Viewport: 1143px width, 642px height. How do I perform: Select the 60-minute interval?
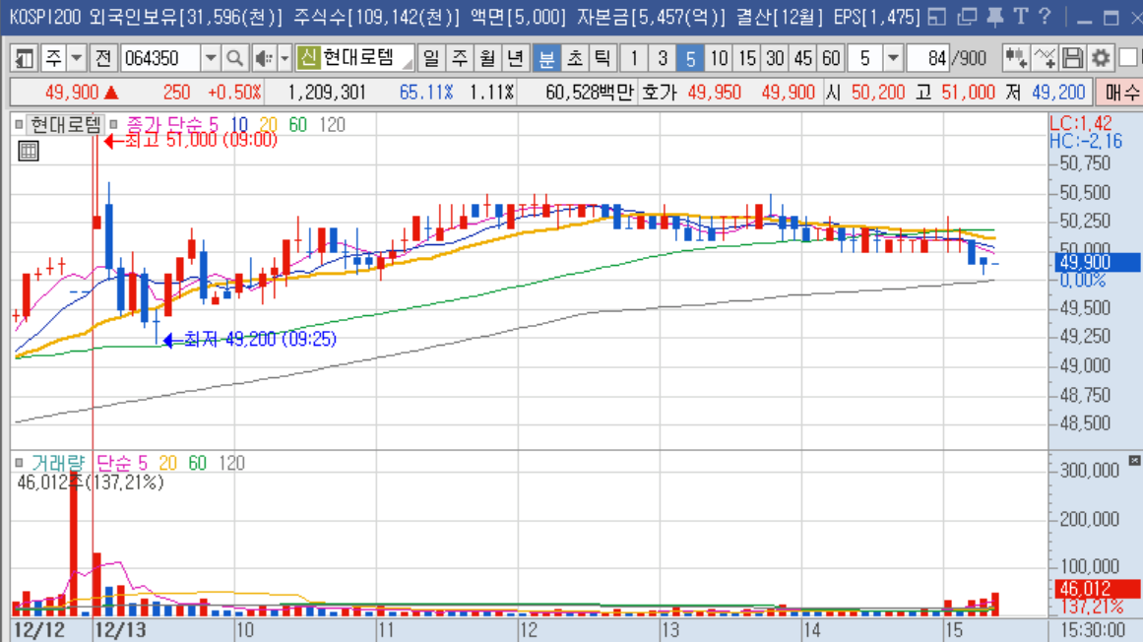[831, 58]
